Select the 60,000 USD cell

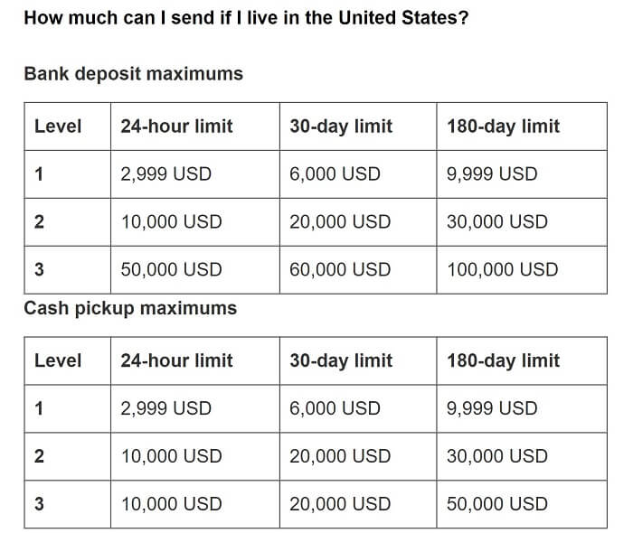340,269
